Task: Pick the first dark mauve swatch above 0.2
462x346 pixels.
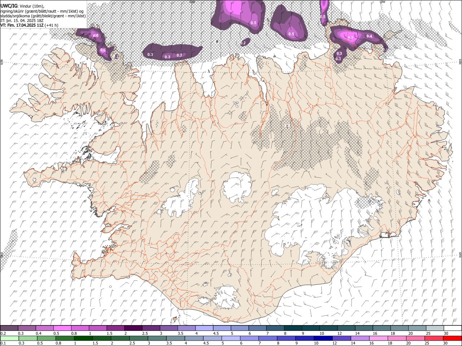Action: point(9,328)
